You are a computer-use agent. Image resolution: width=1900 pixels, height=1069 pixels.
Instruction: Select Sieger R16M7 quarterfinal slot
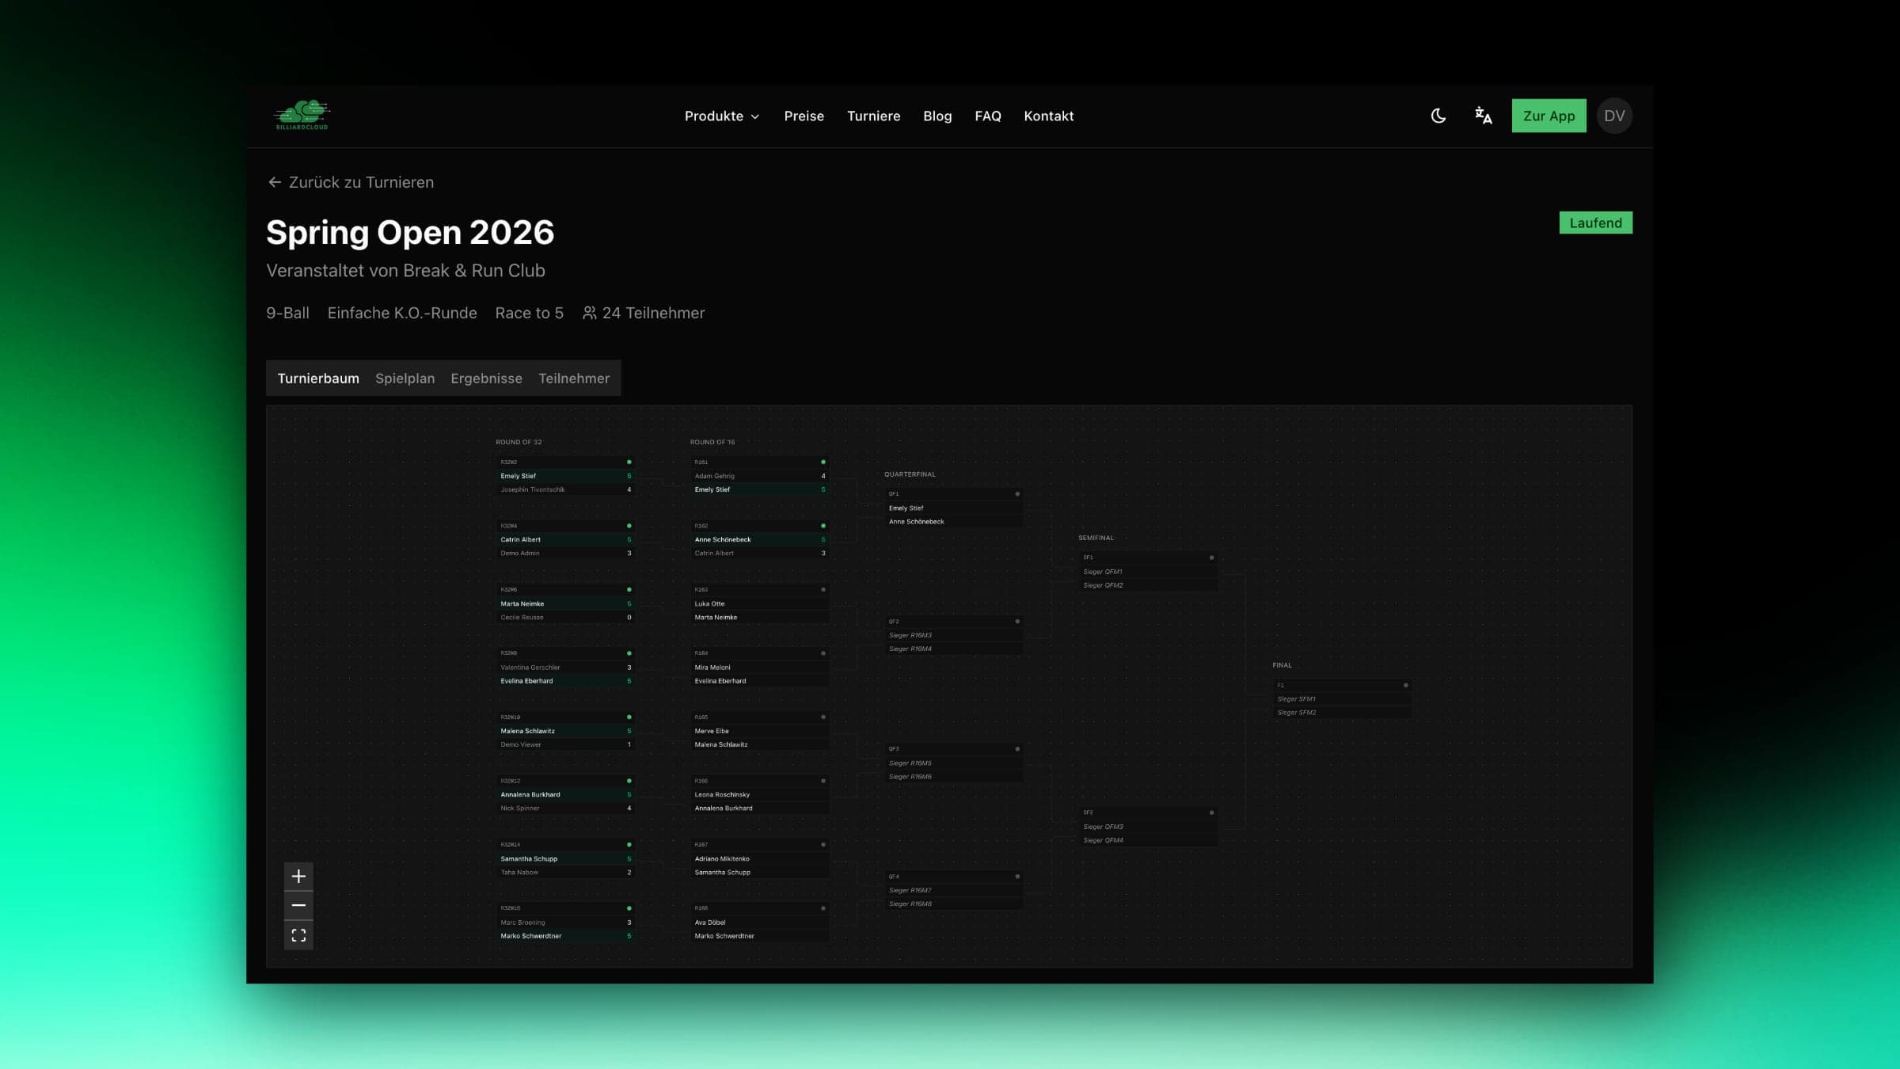tap(954, 890)
